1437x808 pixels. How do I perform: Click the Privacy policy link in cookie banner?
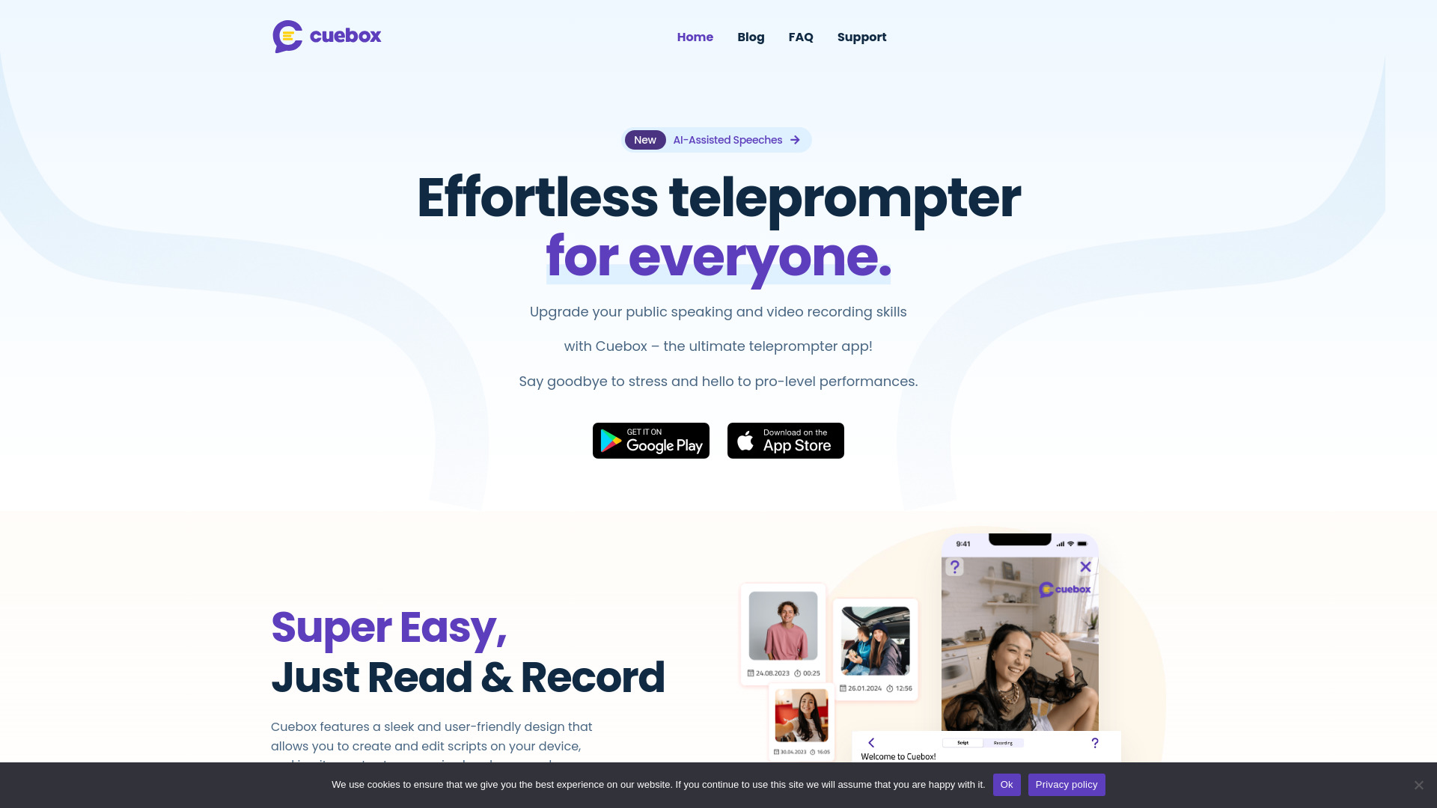point(1066,784)
